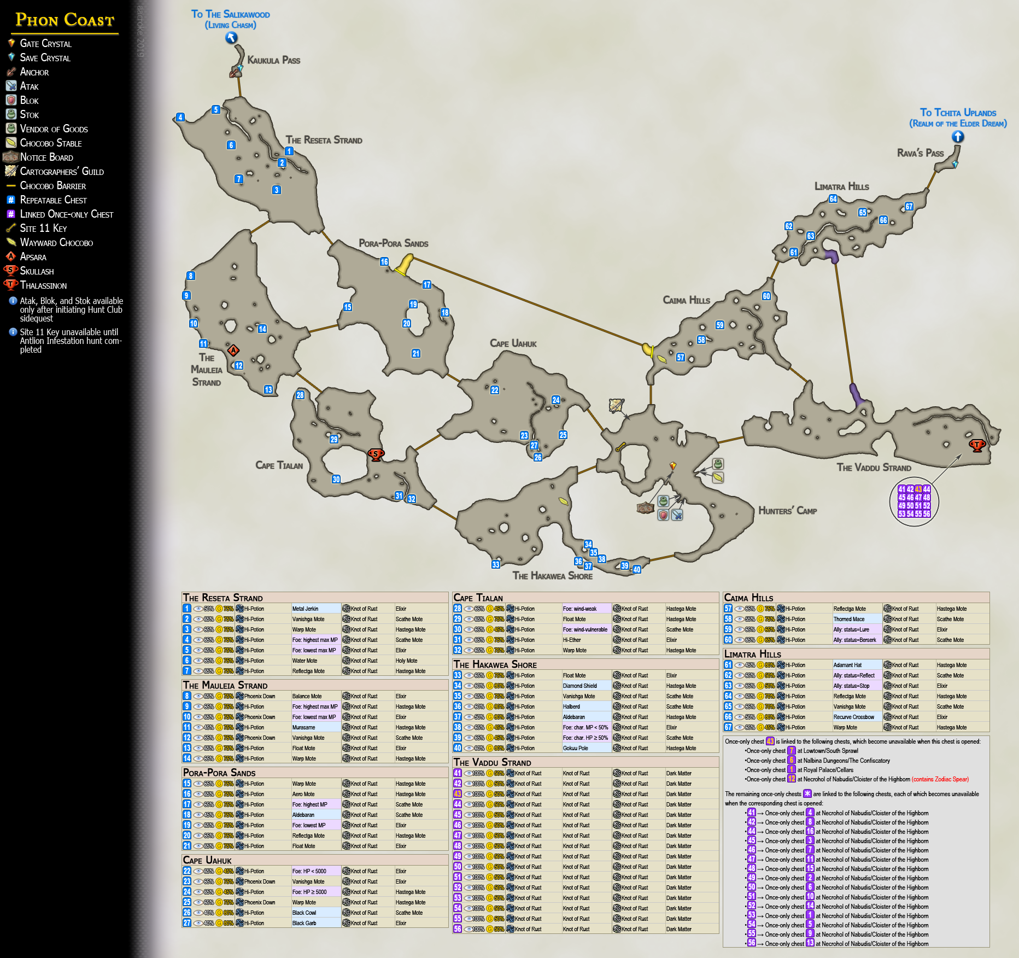Click the Chocobo Stable legend icon
The height and width of the screenshot is (958, 1019).
pos(11,143)
